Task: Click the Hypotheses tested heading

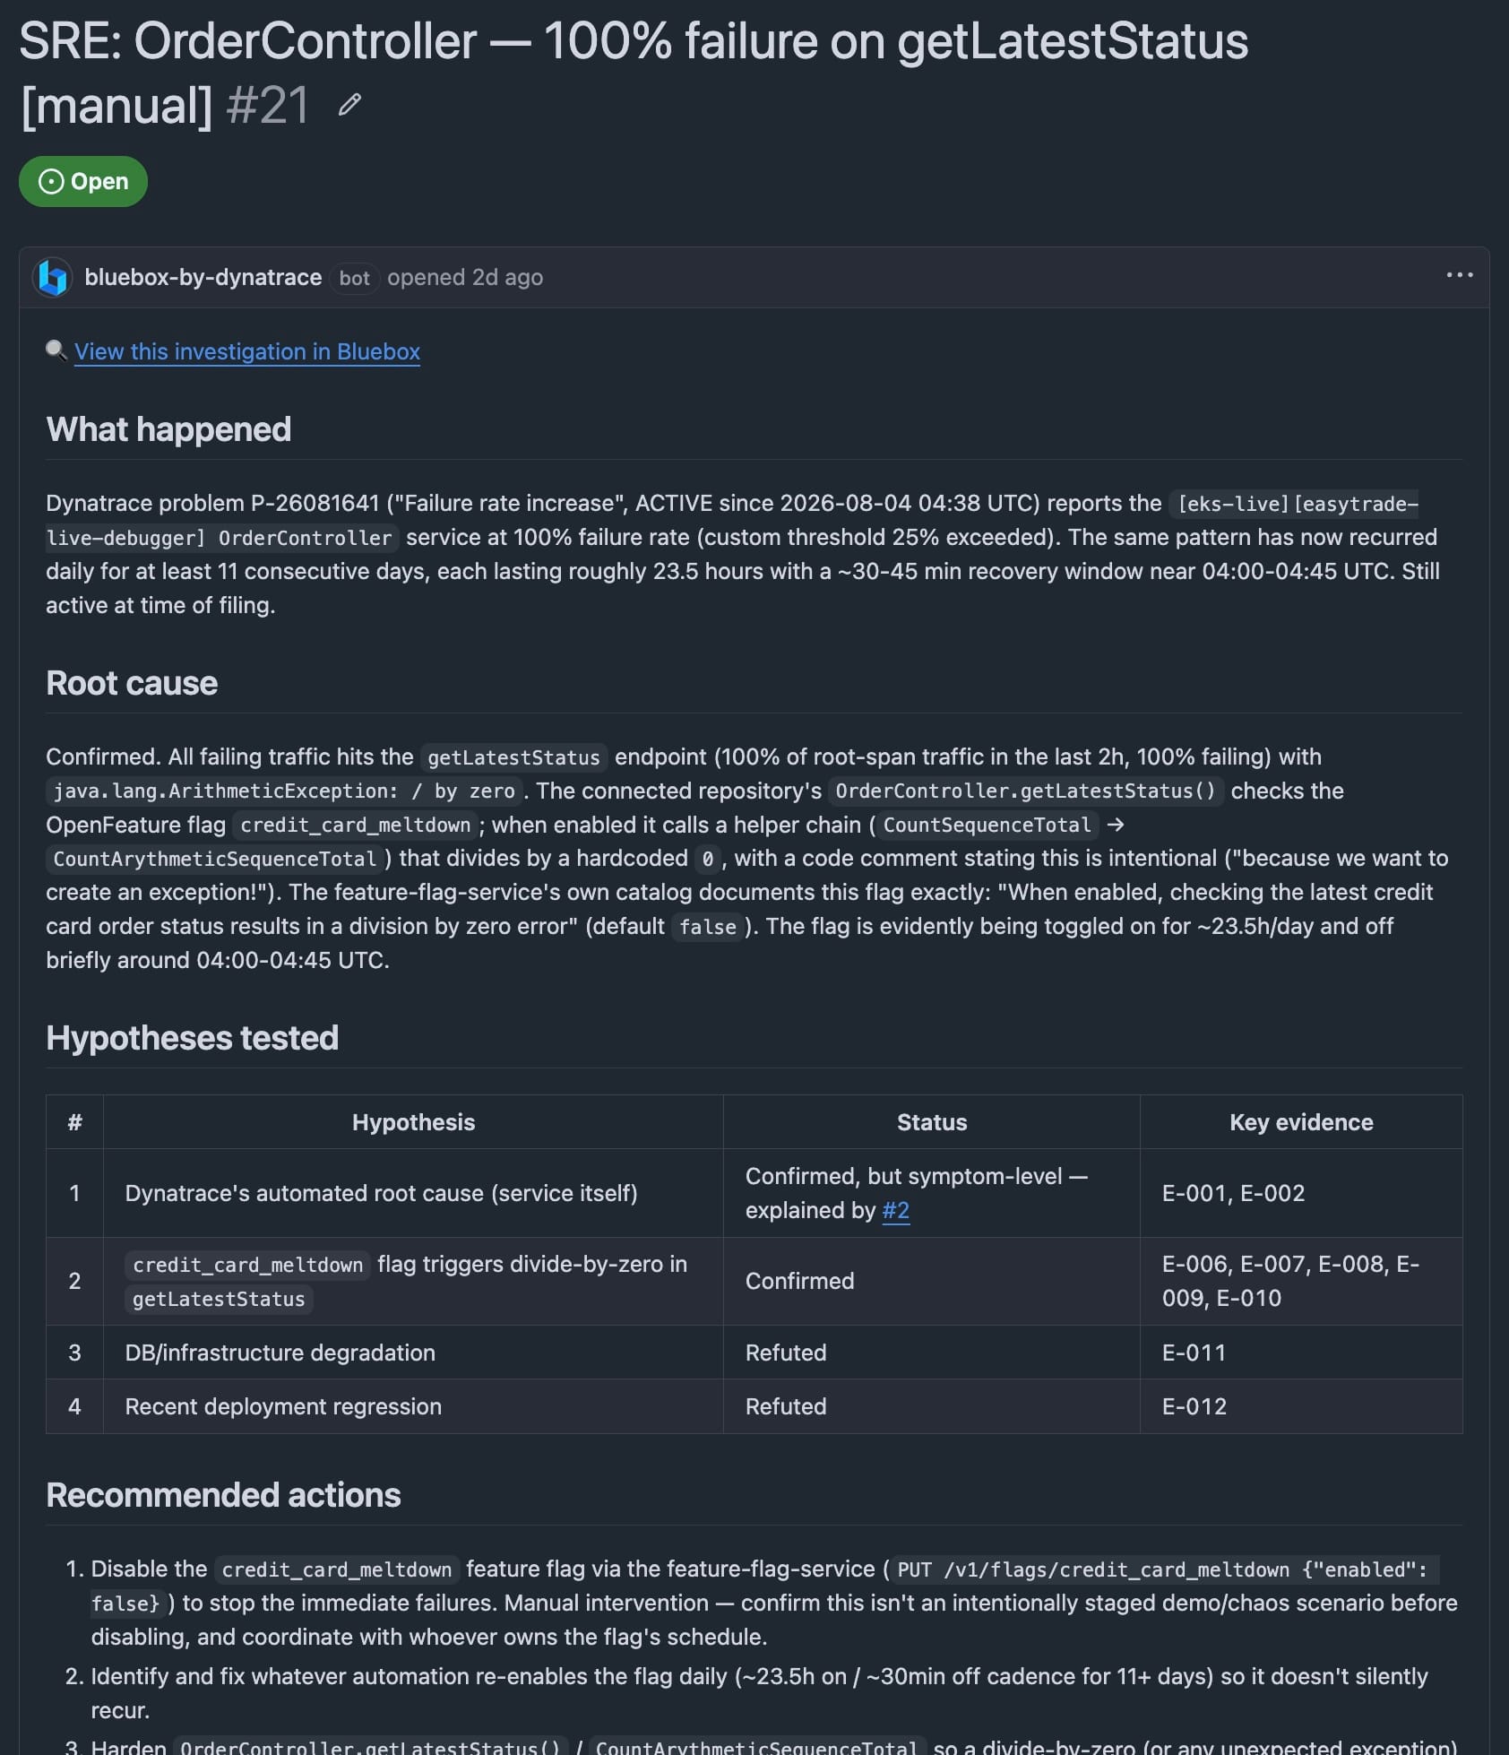Action: tap(193, 1038)
